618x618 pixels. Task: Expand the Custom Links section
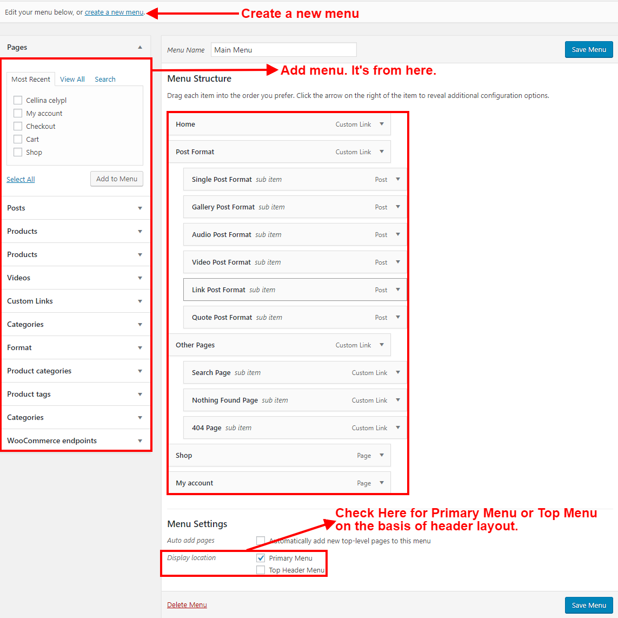(76, 301)
